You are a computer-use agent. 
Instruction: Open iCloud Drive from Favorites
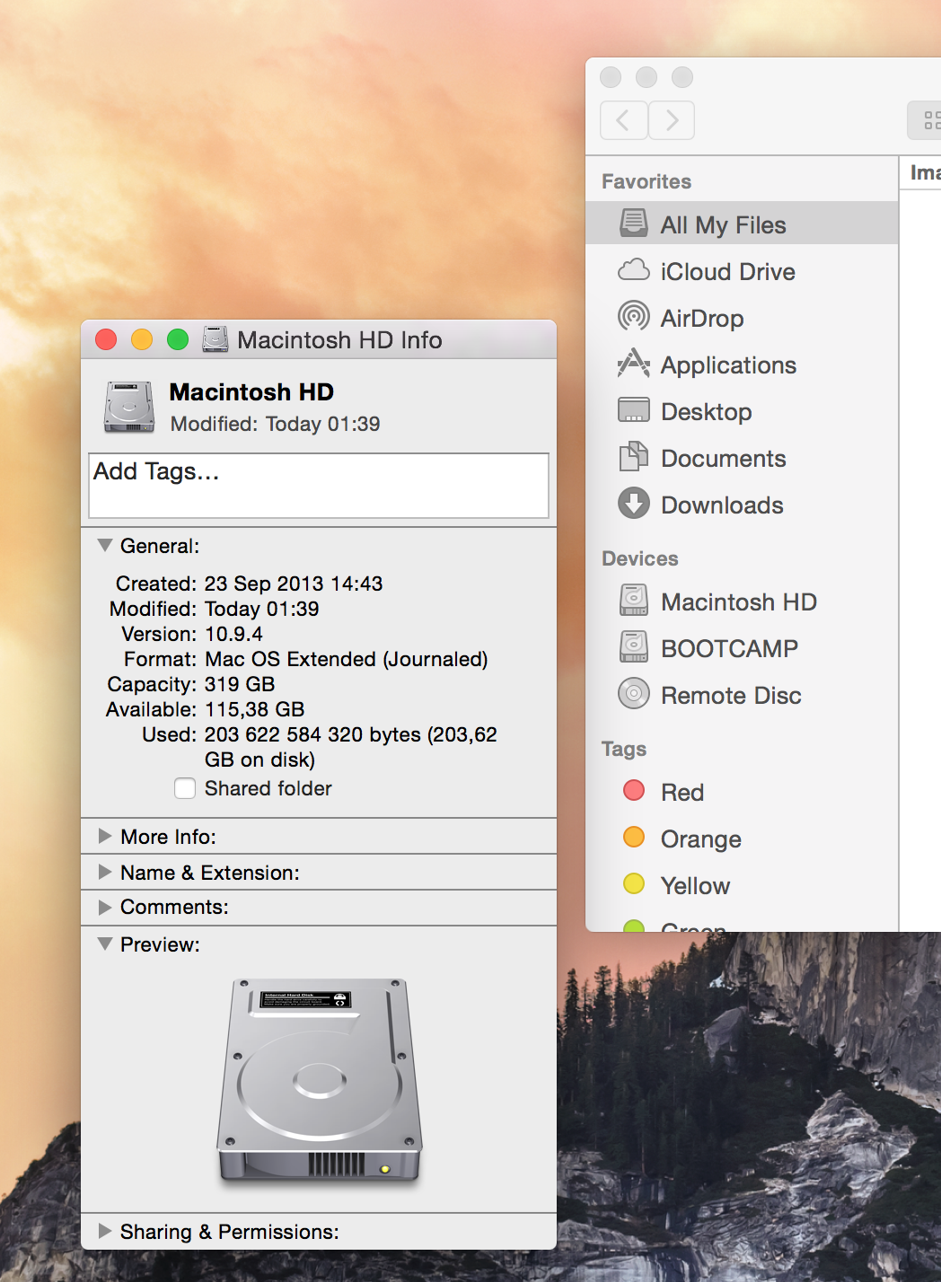tap(742, 271)
